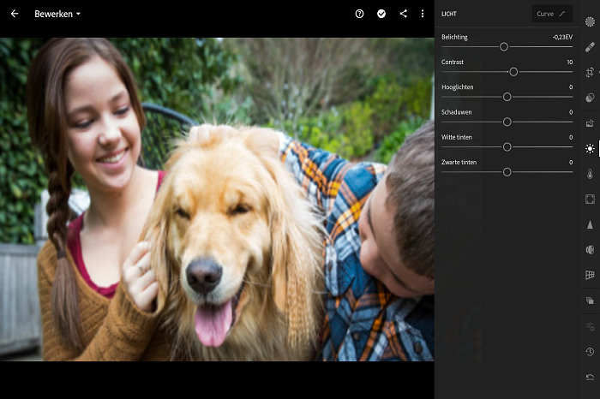600x399 pixels.
Task: Click the Hooglichten label
Action: coord(457,87)
